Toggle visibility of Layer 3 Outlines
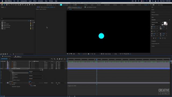 [x=1, y=68]
